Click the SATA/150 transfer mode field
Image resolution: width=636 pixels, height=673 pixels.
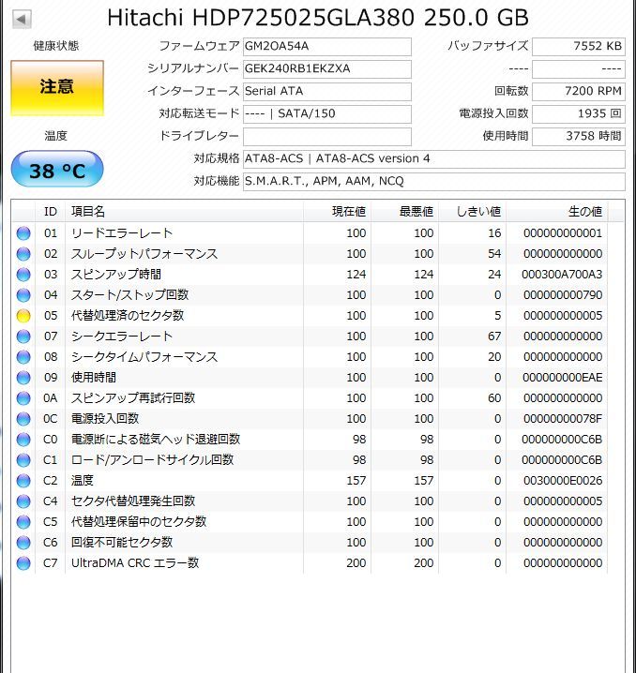[326, 113]
